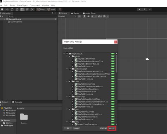Click the Cancel button in import dialog
Image resolution: width=167 pixels, height=134 pixels.
103,128
